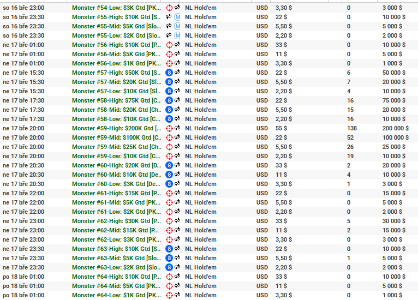Click the checkered flags icon in Monster #59-Mid $25K row

point(177,147)
